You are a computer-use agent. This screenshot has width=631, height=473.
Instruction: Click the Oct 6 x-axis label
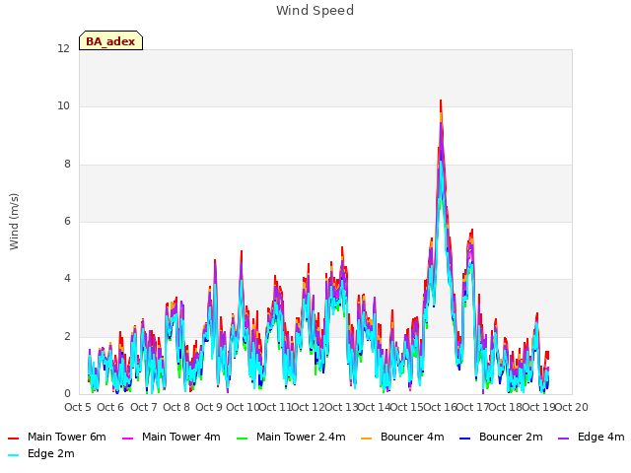coord(110,407)
